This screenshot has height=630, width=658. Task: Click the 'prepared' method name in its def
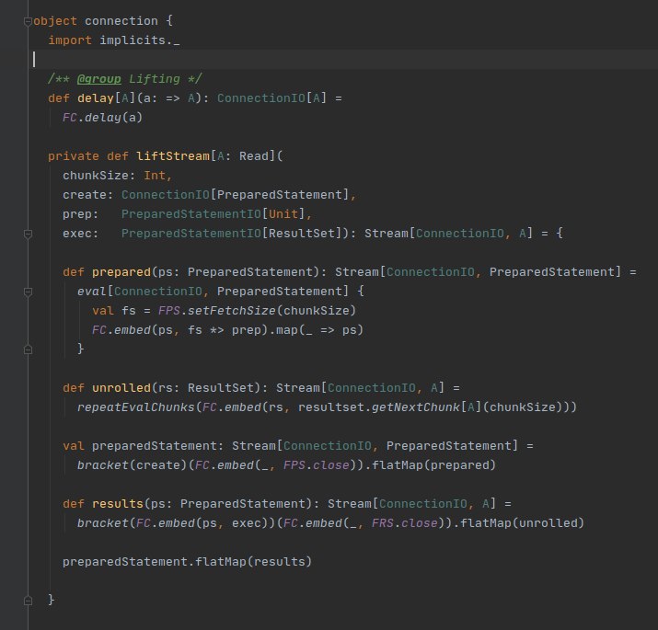click(x=121, y=272)
